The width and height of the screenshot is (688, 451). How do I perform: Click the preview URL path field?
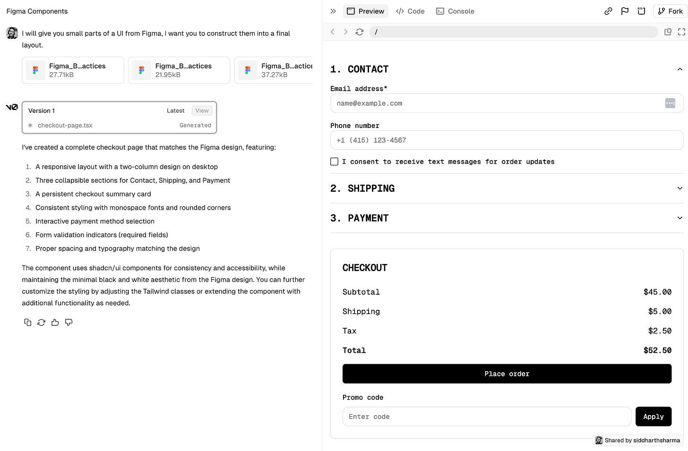[x=514, y=32]
